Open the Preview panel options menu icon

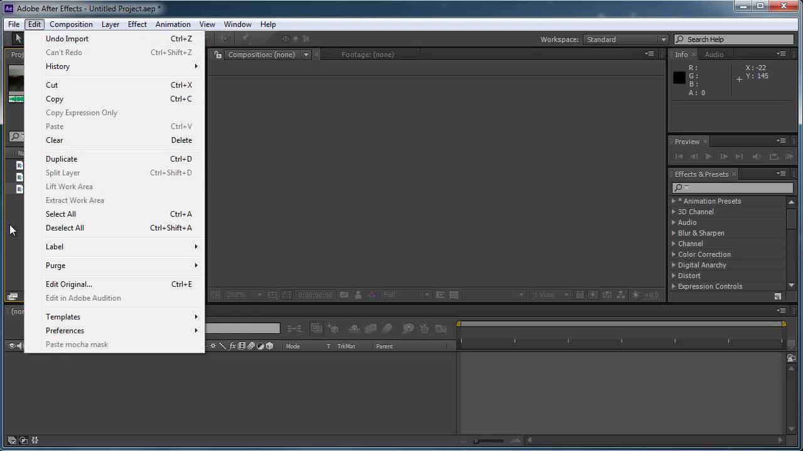781,142
